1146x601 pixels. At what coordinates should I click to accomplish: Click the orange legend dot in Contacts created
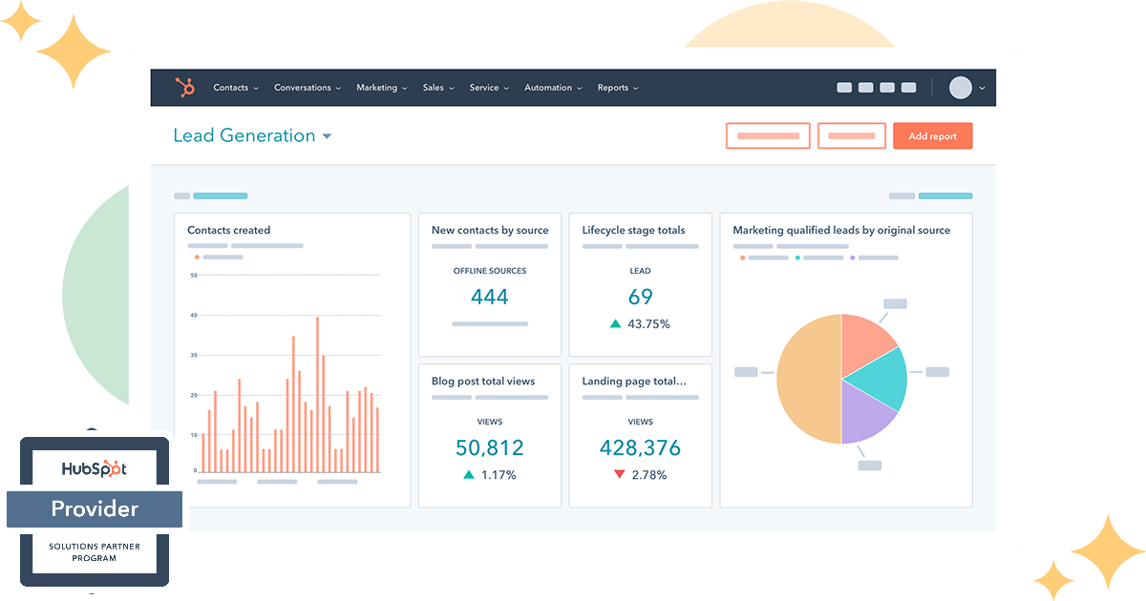pos(197,258)
